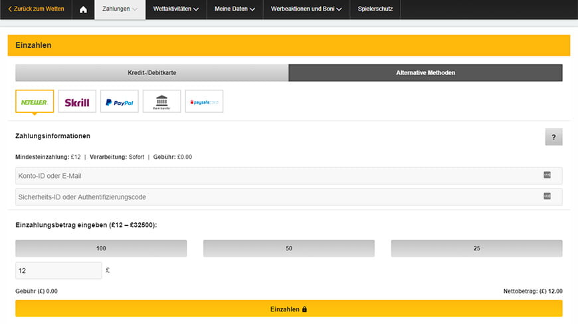Choose the Skrill payment option

[77, 102]
